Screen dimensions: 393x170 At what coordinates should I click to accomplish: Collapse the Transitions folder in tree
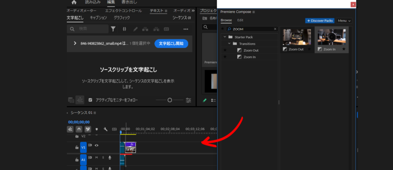click(230, 44)
